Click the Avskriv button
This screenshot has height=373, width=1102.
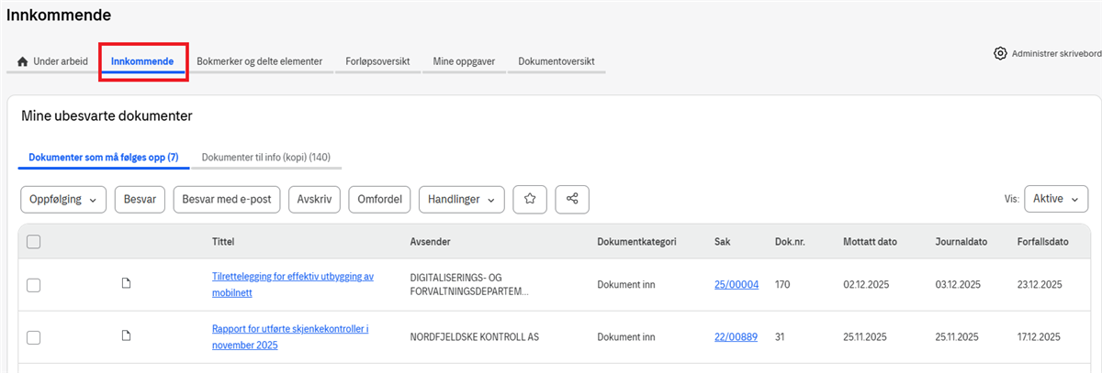(315, 199)
